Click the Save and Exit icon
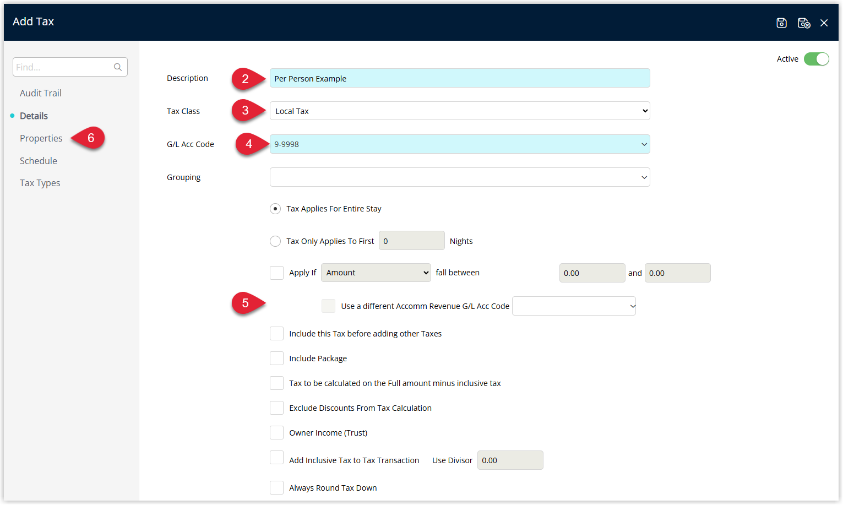 click(804, 23)
